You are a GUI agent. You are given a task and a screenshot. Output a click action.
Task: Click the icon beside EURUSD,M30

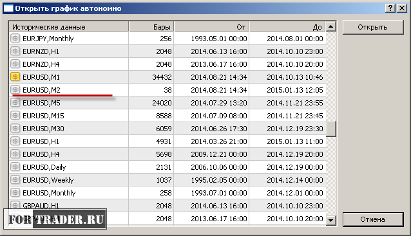tap(15, 128)
